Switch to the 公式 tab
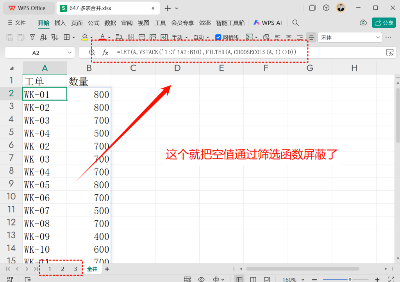Image resolution: width=400 pixels, height=282 pixels. coord(93,23)
